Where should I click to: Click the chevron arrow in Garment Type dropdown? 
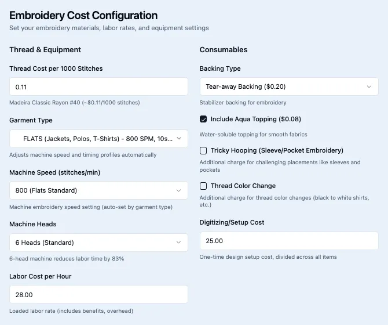point(178,139)
